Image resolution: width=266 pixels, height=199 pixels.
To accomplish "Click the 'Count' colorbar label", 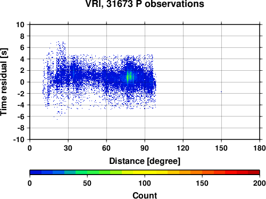I will pos(145,195).
